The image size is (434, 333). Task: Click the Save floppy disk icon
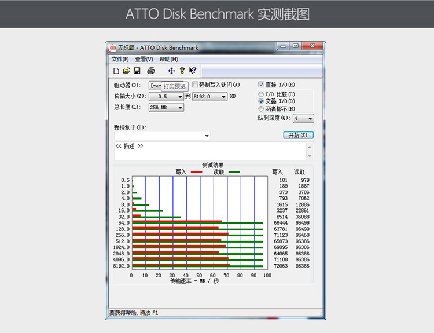137,71
